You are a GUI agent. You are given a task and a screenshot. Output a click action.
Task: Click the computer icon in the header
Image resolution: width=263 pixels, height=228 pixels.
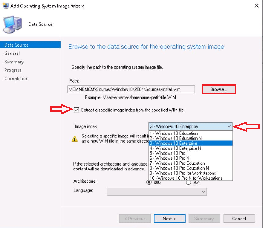click(x=13, y=24)
